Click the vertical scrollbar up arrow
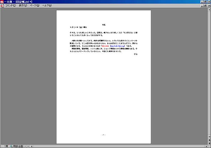Image resolution: width=211 pixels, height=148 pixels. pos(209,10)
